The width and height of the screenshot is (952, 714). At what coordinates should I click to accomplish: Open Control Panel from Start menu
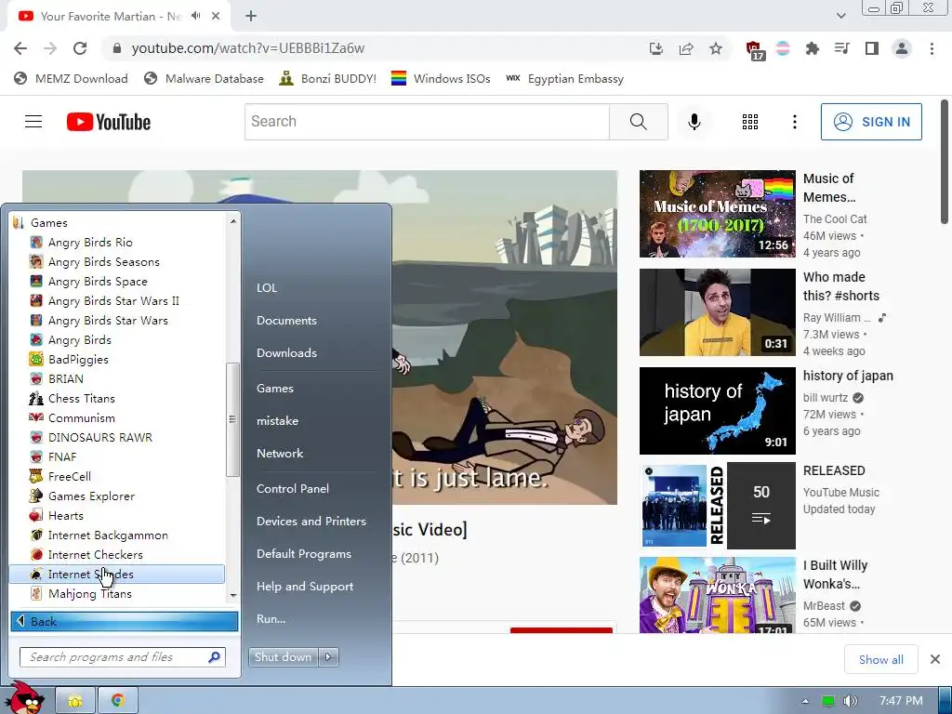coord(293,489)
